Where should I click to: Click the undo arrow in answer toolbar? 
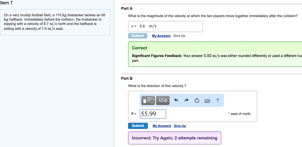coord(176,100)
